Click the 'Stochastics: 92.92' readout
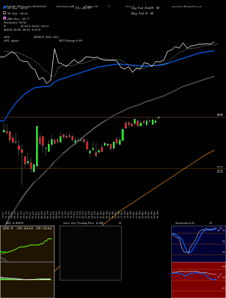 [15, 23]
